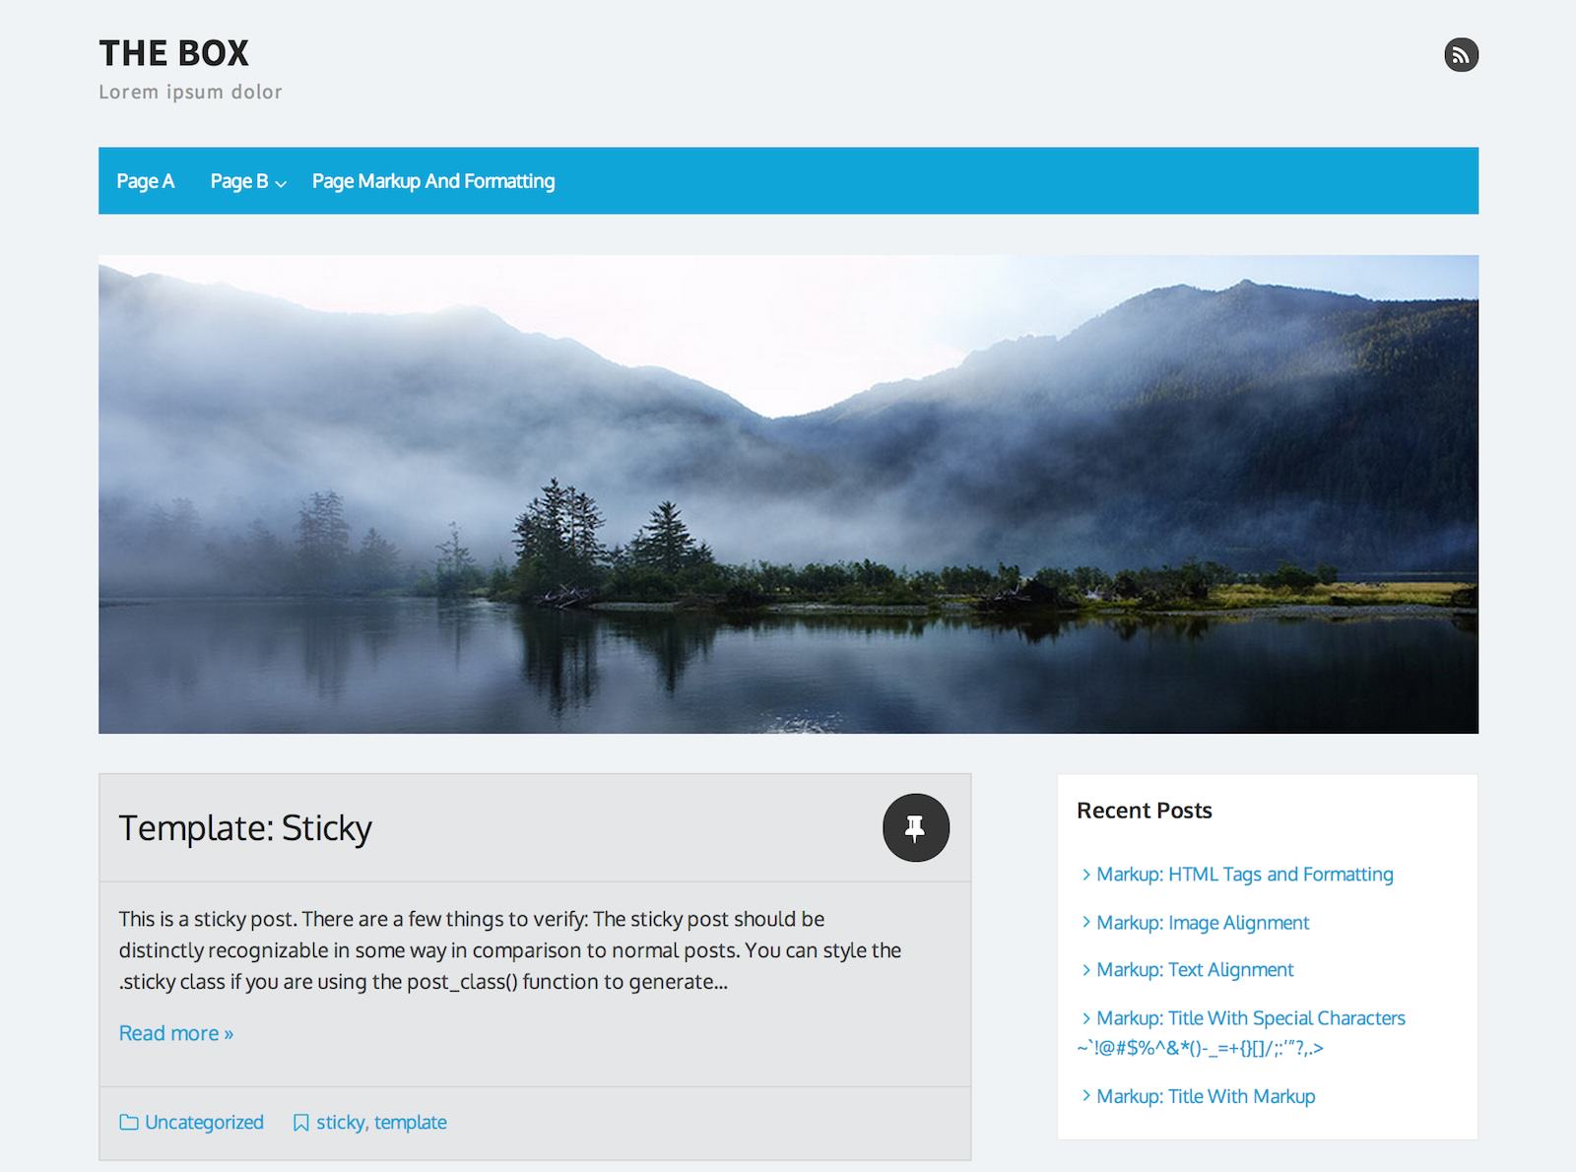Screen dimensions: 1576x1172
Task: Open Markup: Title With Special Characters post
Action: [x=1241, y=1033]
